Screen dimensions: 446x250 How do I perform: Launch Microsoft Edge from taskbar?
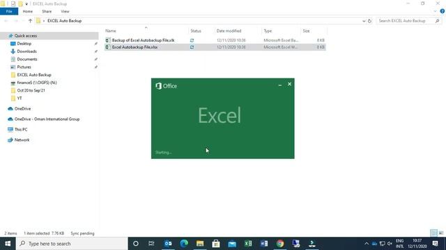[184, 244]
